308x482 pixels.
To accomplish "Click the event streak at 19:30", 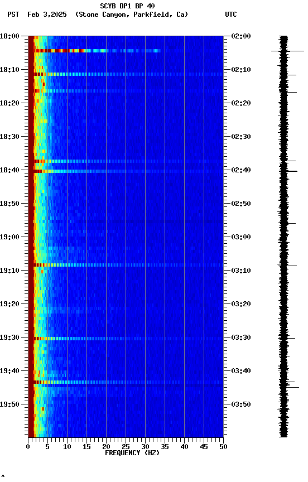I will click(128, 339).
